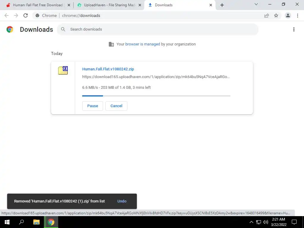Cancel the Human.Fall.Flat download
Image resolution: width=304 pixels, height=228 pixels.
click(x=116, y=106)
